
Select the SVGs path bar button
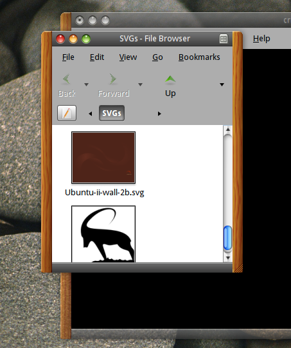click(x=112, y=113)
